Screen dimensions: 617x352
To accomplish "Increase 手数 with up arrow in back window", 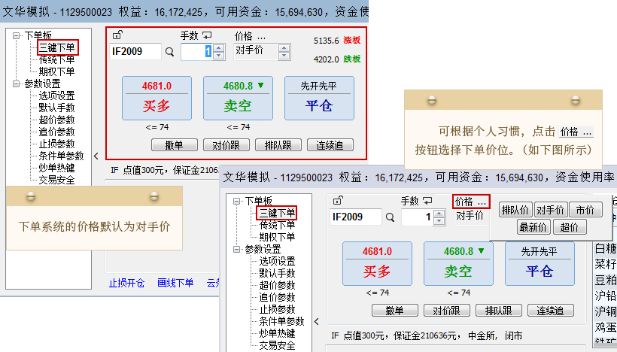I will click(x=219, y=48).
